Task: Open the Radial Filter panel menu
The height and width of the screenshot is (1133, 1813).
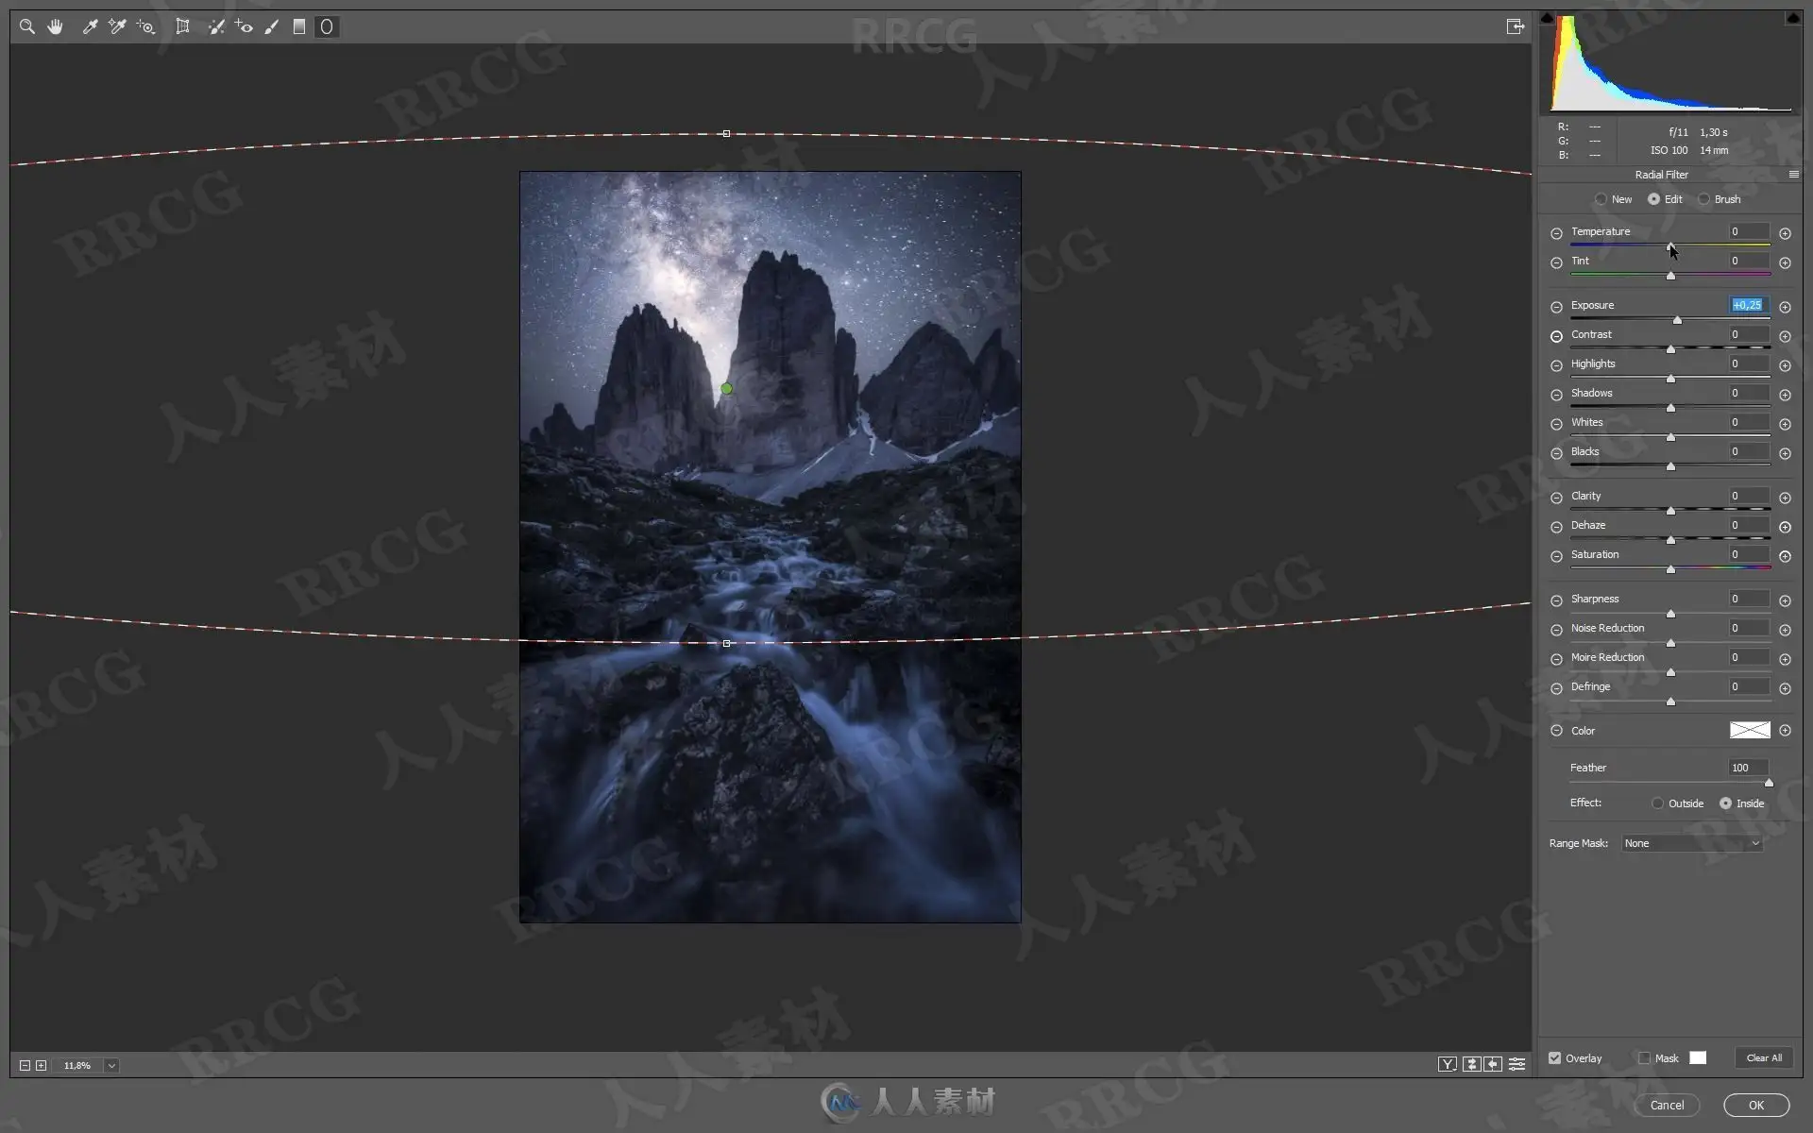Action: (1793, 175)
